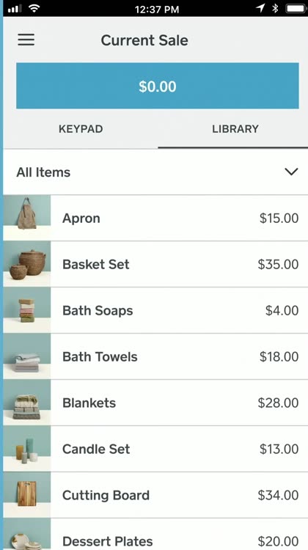Switch to the LIBRARY tab
This screenshot has height=550, width=308.
pyautogui.click(x=235, y=129)
